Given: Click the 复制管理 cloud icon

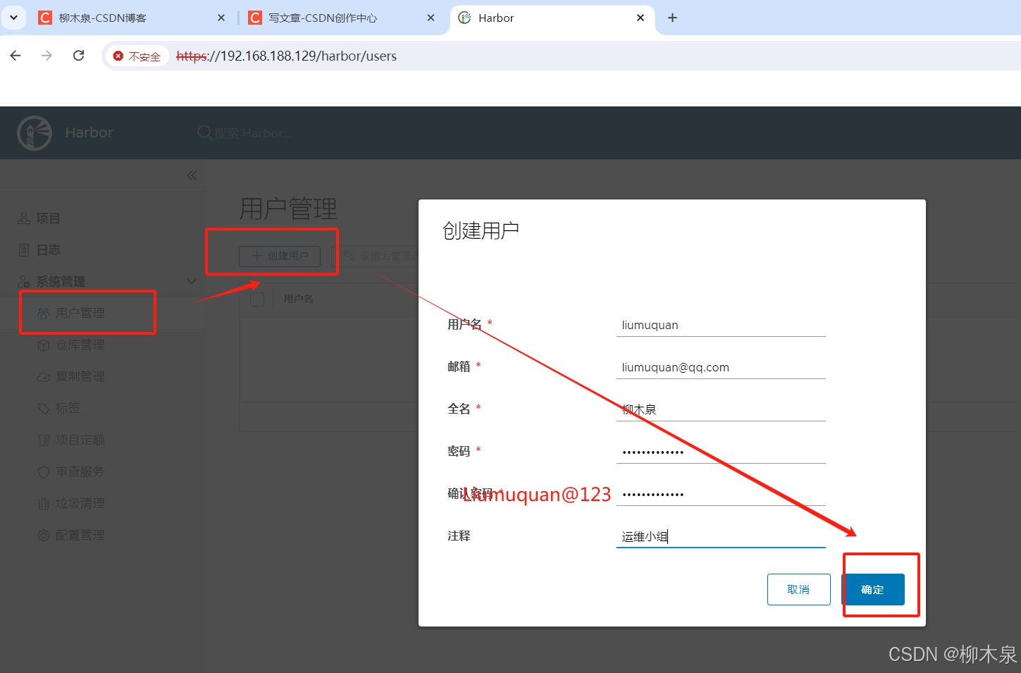Looking at the screenshot, I should pyautogui.click(x=44, y=376).
